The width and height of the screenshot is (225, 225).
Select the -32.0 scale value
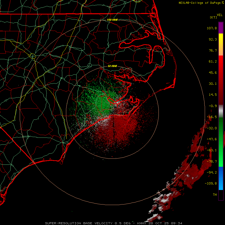(212, 128)
